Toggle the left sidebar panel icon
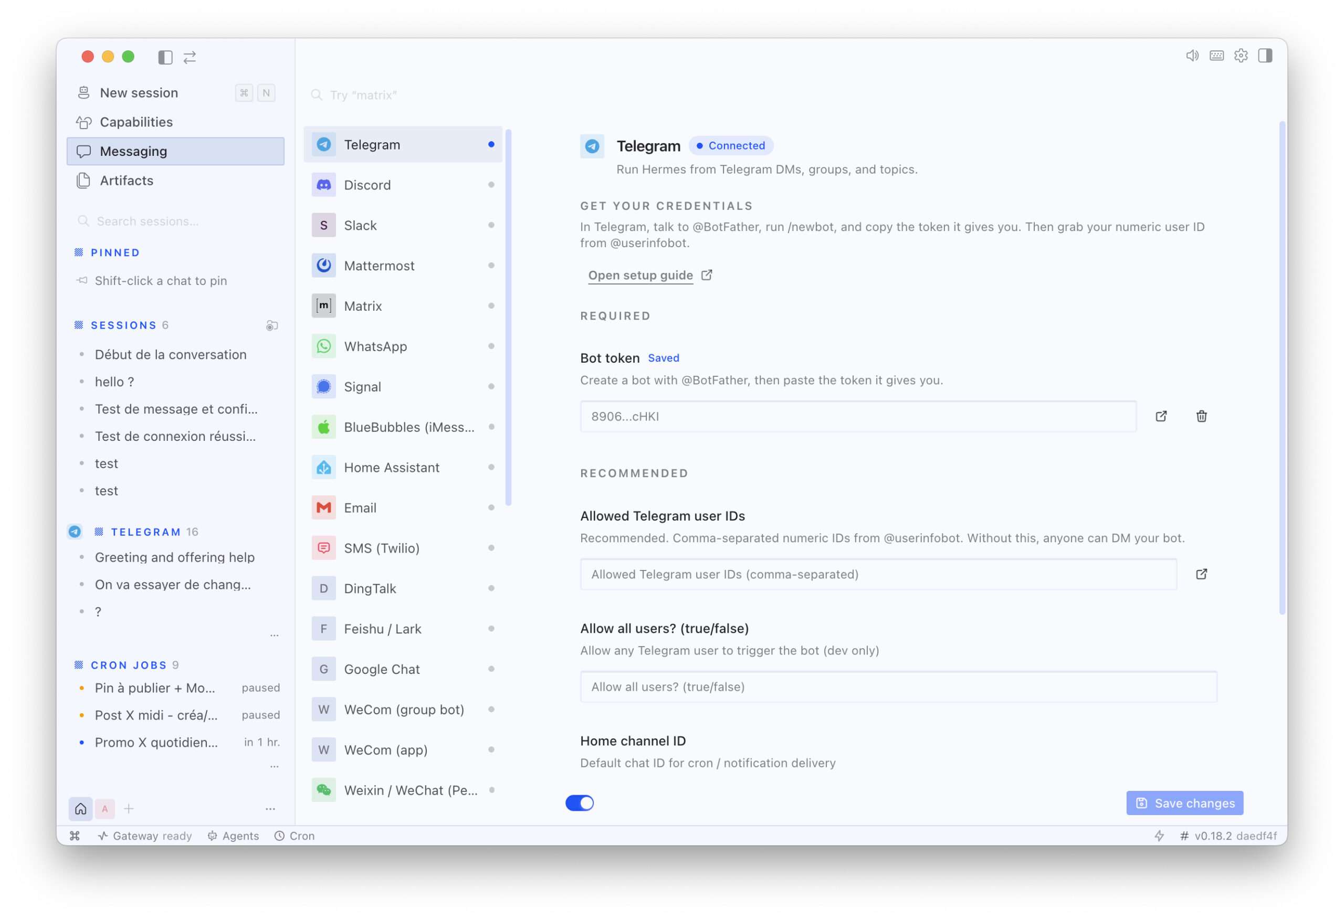1344x920 pixels. 165,57
